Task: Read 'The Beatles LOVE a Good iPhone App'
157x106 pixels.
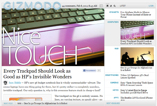Action: click(137, 99)
